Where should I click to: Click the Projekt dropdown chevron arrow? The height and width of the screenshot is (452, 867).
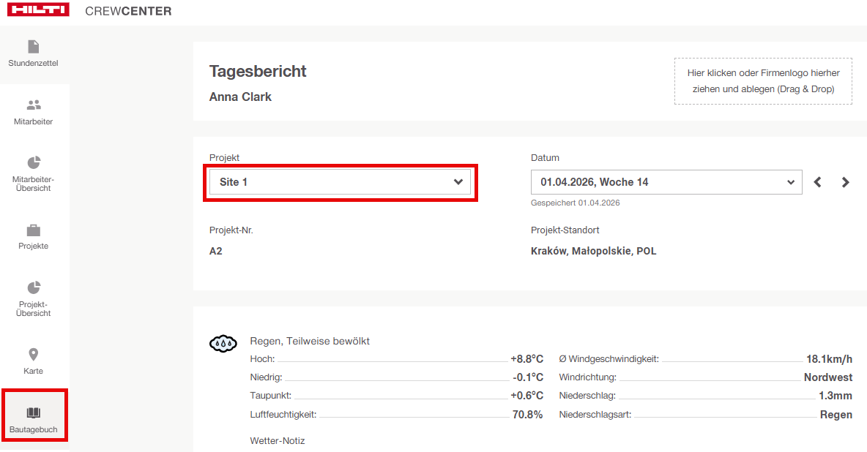[458, 182]
